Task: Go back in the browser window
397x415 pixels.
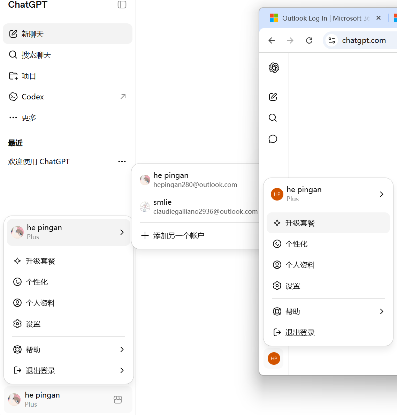Action: click(x=272, y=40)
